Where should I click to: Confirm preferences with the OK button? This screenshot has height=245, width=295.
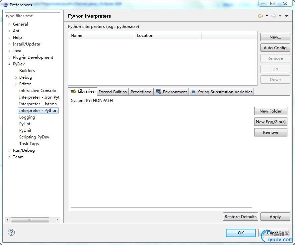241,233
